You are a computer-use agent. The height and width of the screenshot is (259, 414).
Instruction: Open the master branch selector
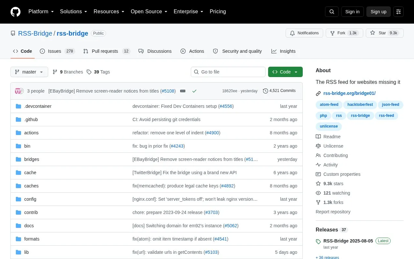(x=29, y=72)
